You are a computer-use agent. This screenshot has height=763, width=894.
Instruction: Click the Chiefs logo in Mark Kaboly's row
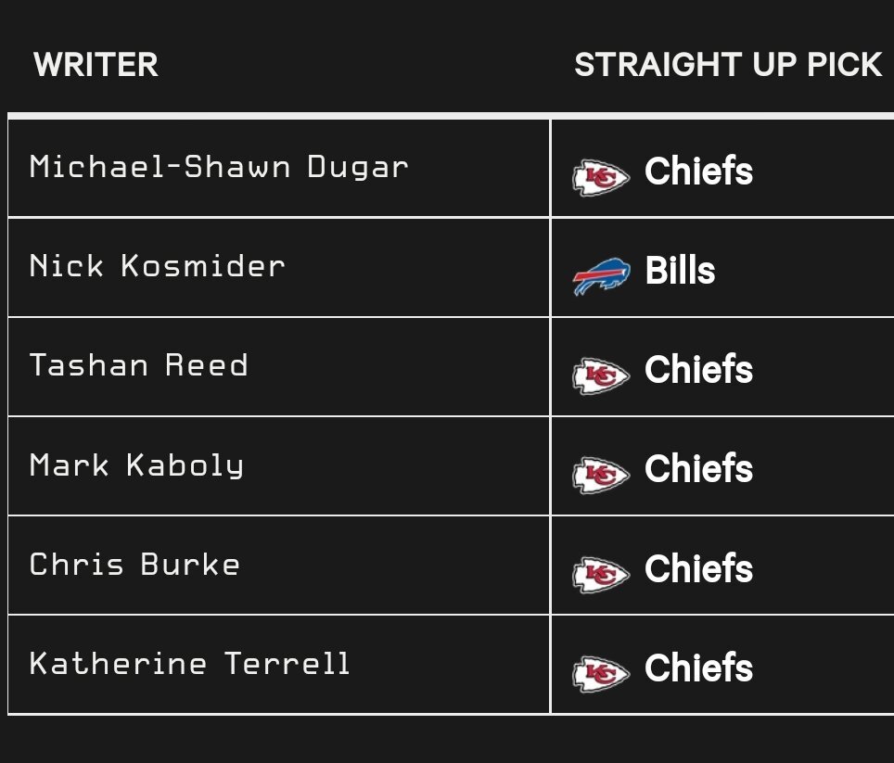pos(601,475)
